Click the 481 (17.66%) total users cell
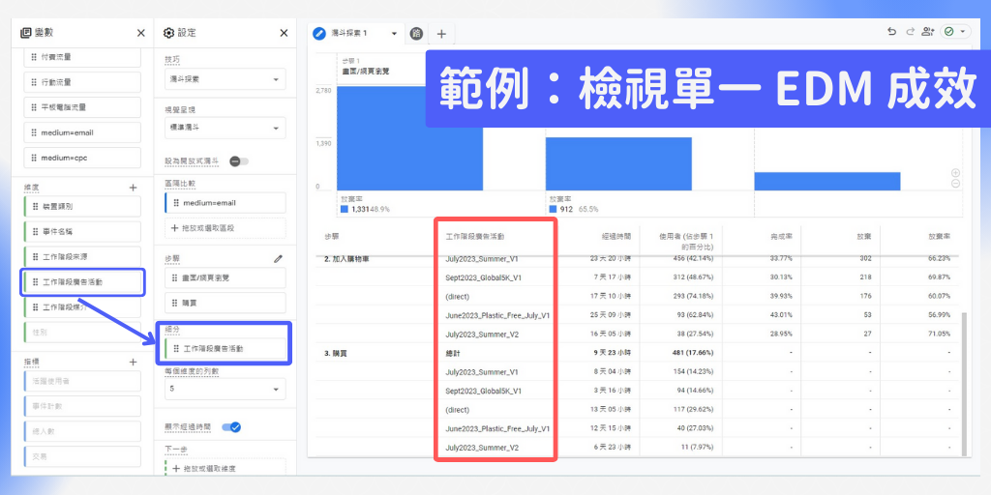991x495 pixels. (x=694, y=353)
